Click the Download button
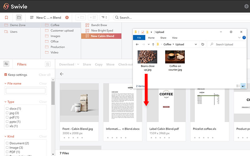 67,64
